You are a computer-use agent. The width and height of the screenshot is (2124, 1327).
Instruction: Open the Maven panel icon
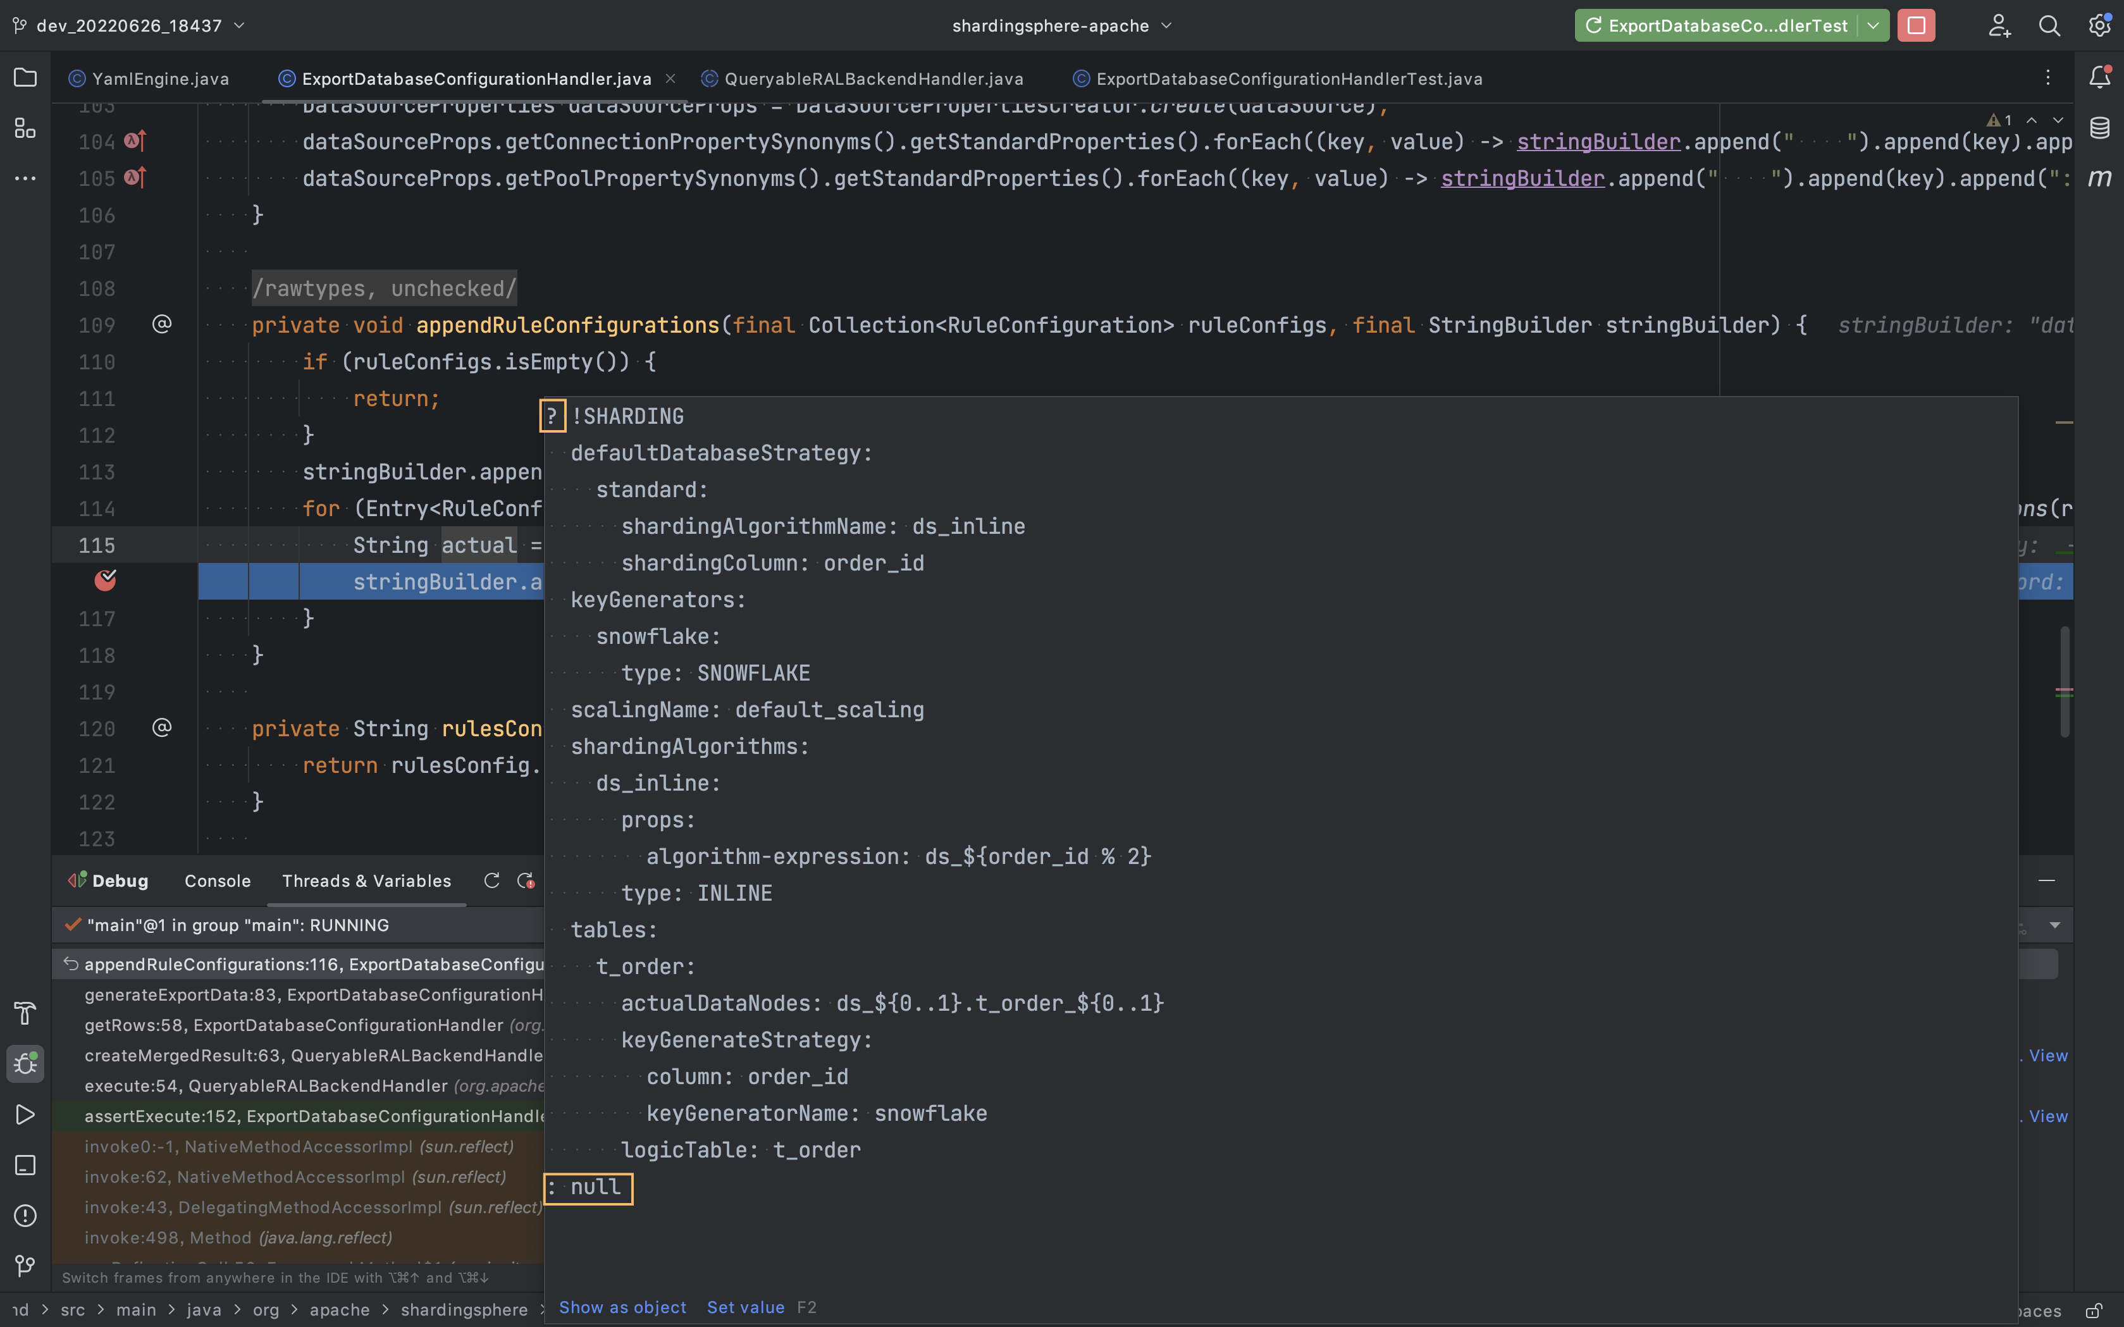point(2101,177)
